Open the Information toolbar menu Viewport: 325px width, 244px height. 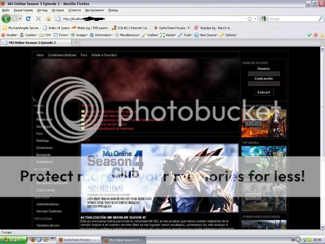click(x=101, y=35)
